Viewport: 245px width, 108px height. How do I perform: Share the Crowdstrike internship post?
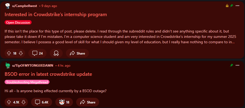point(77,53)
